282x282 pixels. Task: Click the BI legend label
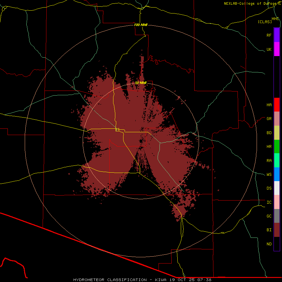pos(269,230)
